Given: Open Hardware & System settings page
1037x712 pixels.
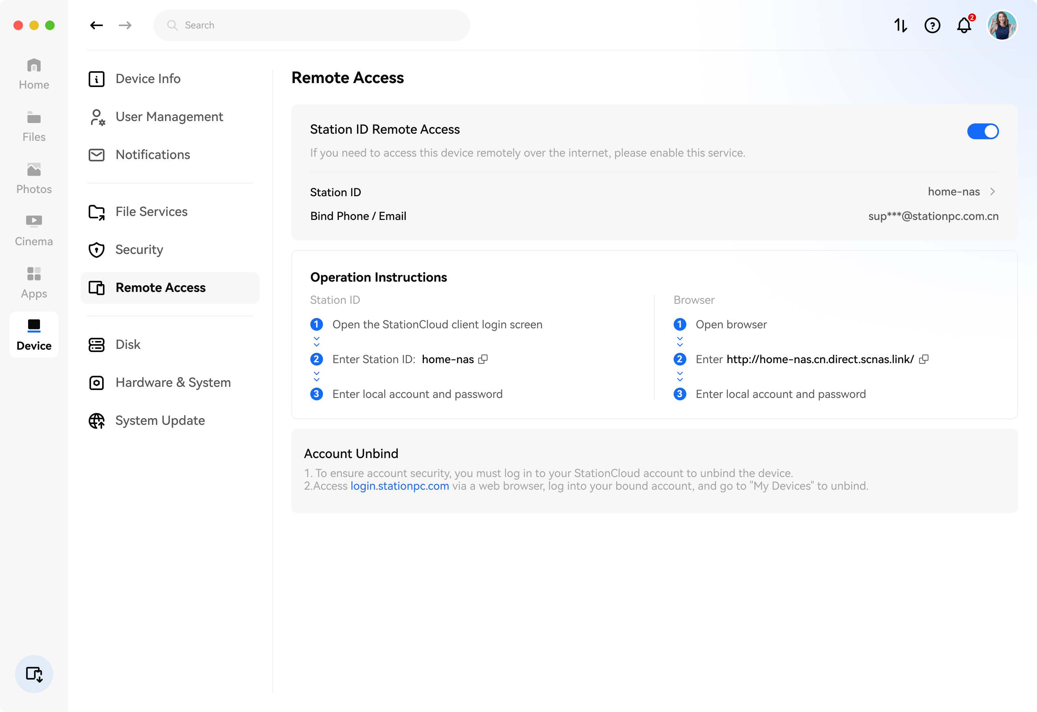Looking at the screenshot, I should tap(170, 383).
